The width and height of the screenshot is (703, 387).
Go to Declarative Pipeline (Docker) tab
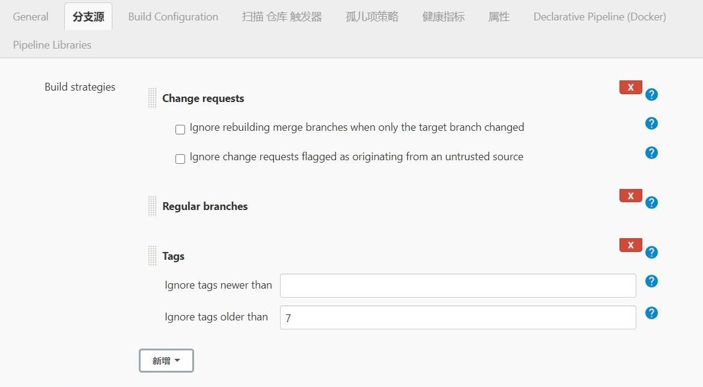[599, 17]
